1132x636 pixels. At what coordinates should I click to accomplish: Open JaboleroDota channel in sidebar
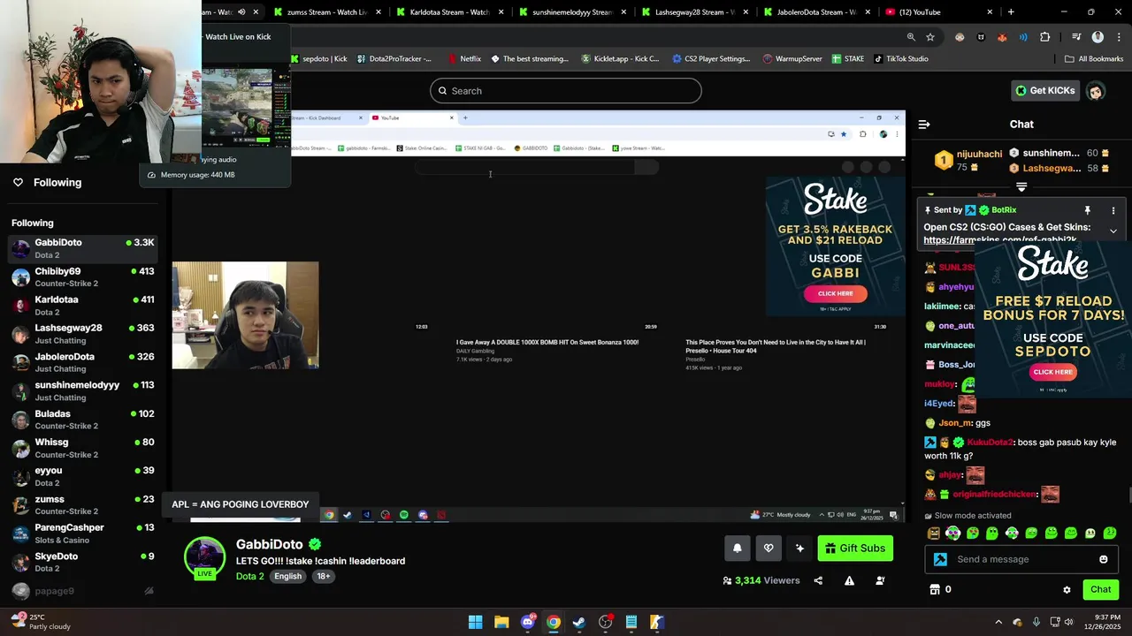[83, 362]
